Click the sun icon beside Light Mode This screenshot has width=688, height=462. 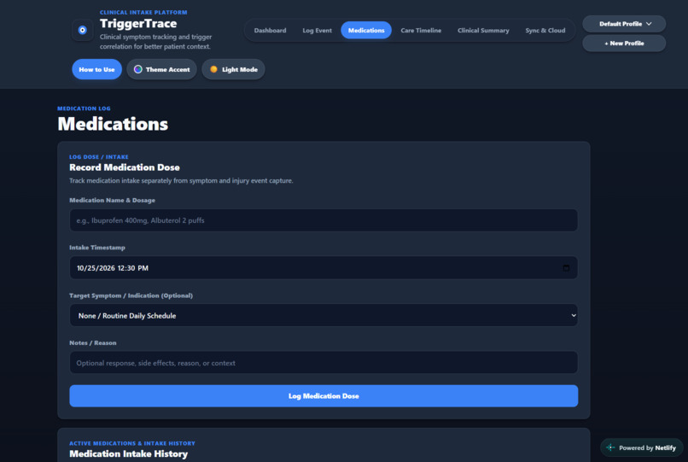pos(213,69)
